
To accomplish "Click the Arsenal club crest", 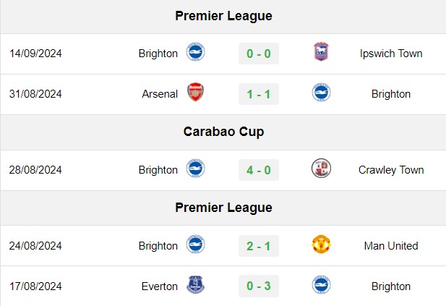I will 195,92.
